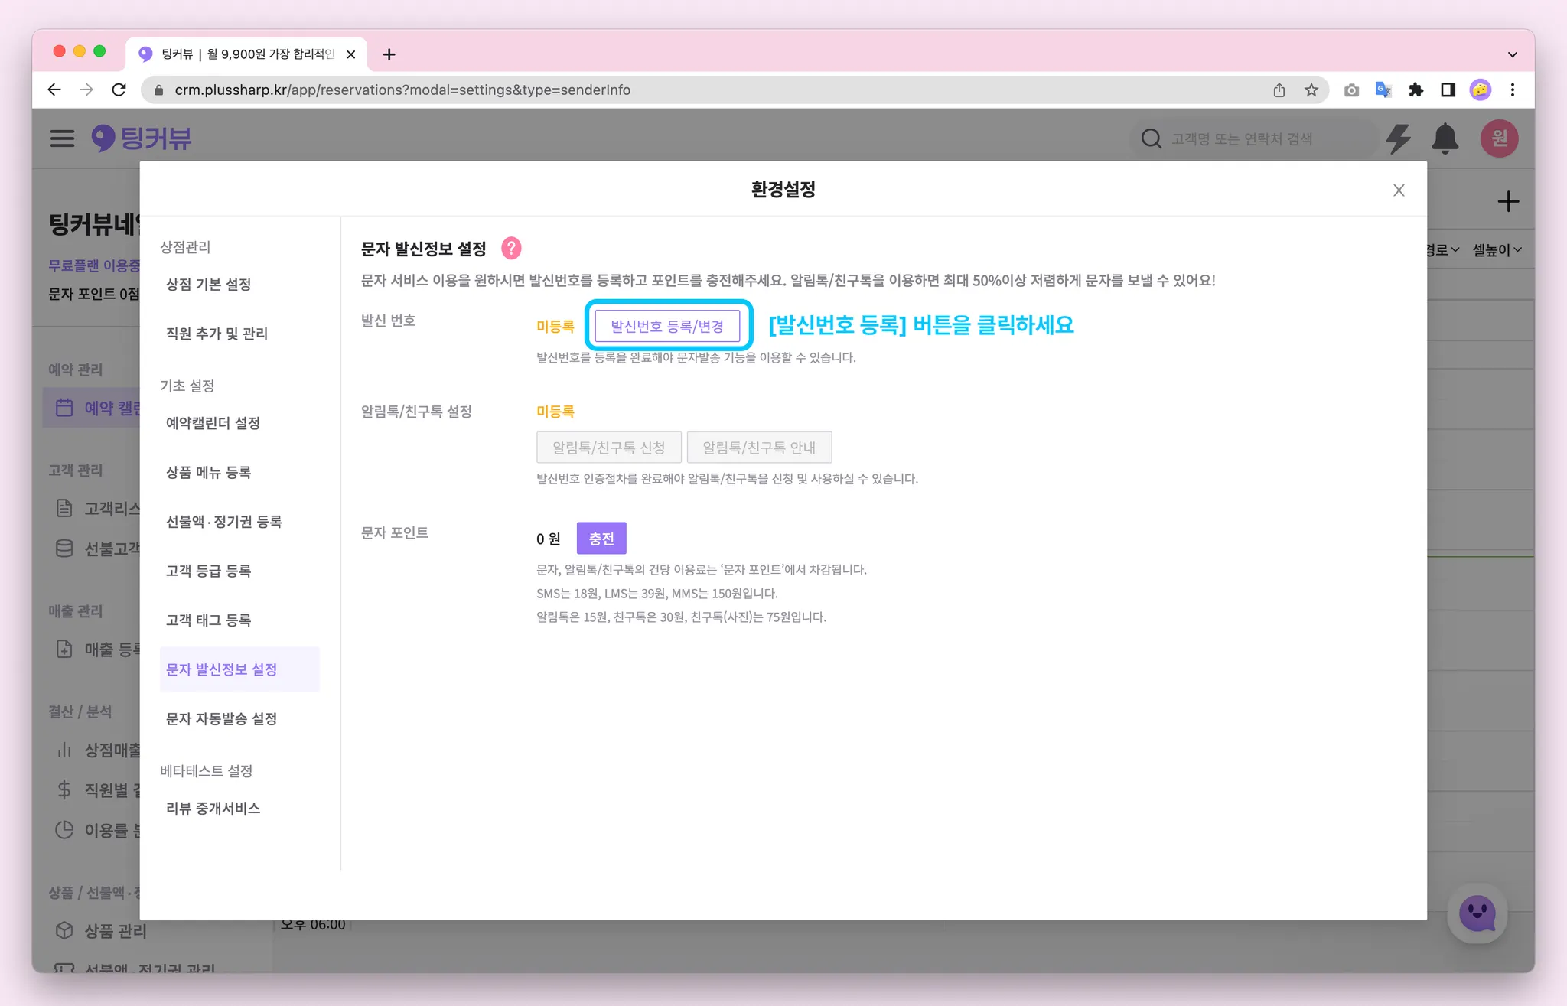1567x1006 pixels.
Task: Open the hamburger menu icon
Action: pyautogui.click(x=62, y=138)
